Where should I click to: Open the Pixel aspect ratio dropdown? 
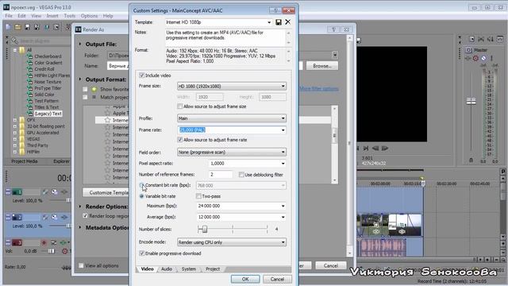(x=283, y=164)
